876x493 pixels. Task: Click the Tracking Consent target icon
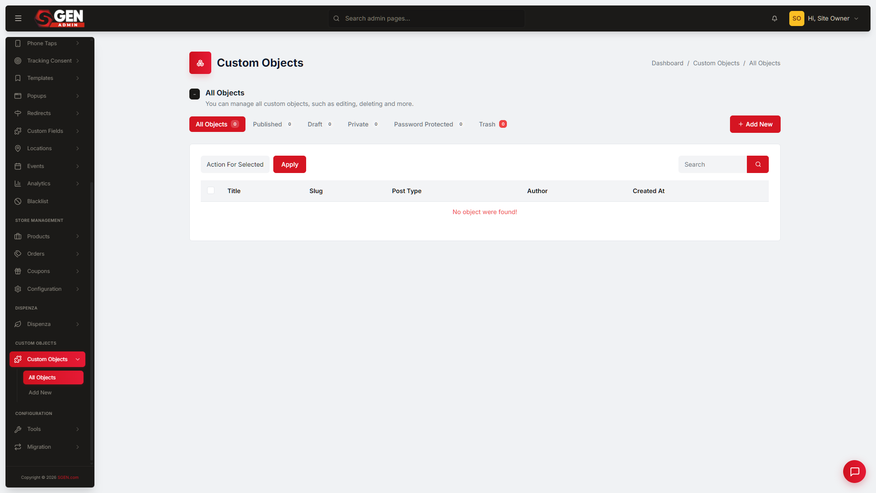18,61
